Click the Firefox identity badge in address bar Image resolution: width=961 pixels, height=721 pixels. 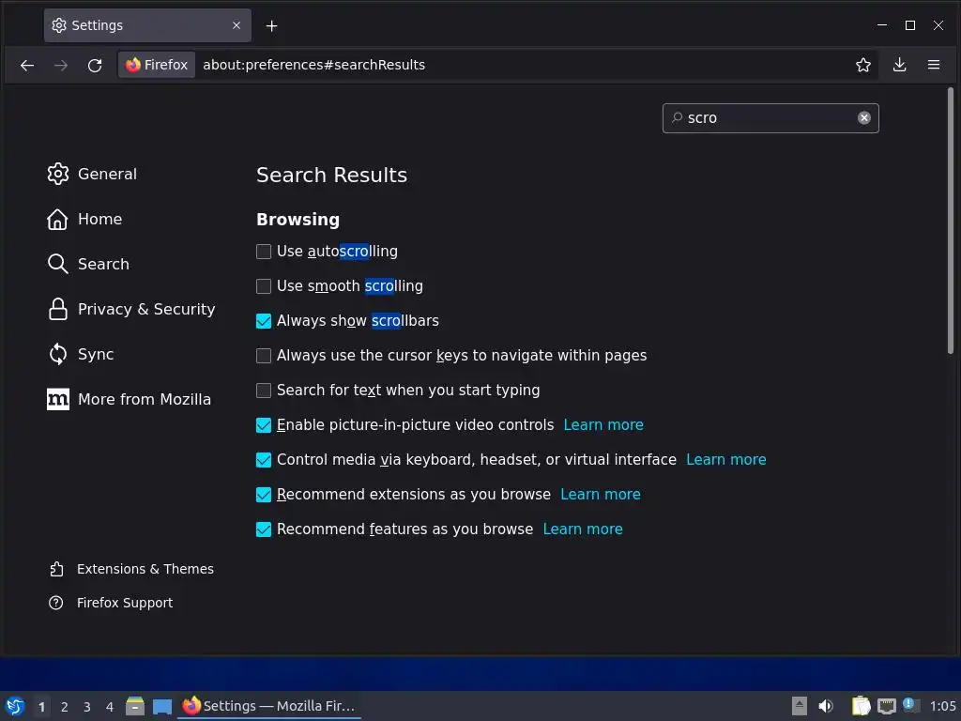click(x=157, y=65)
